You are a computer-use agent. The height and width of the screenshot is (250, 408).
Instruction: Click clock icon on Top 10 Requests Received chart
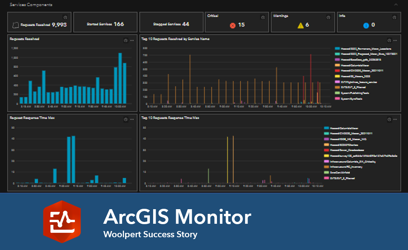tap(389, 40)
